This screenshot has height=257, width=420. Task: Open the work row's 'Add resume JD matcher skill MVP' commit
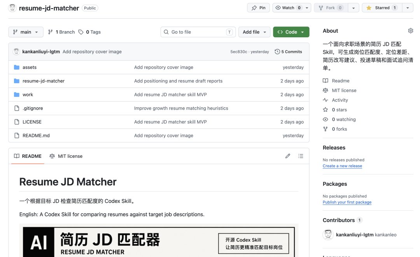170,94
